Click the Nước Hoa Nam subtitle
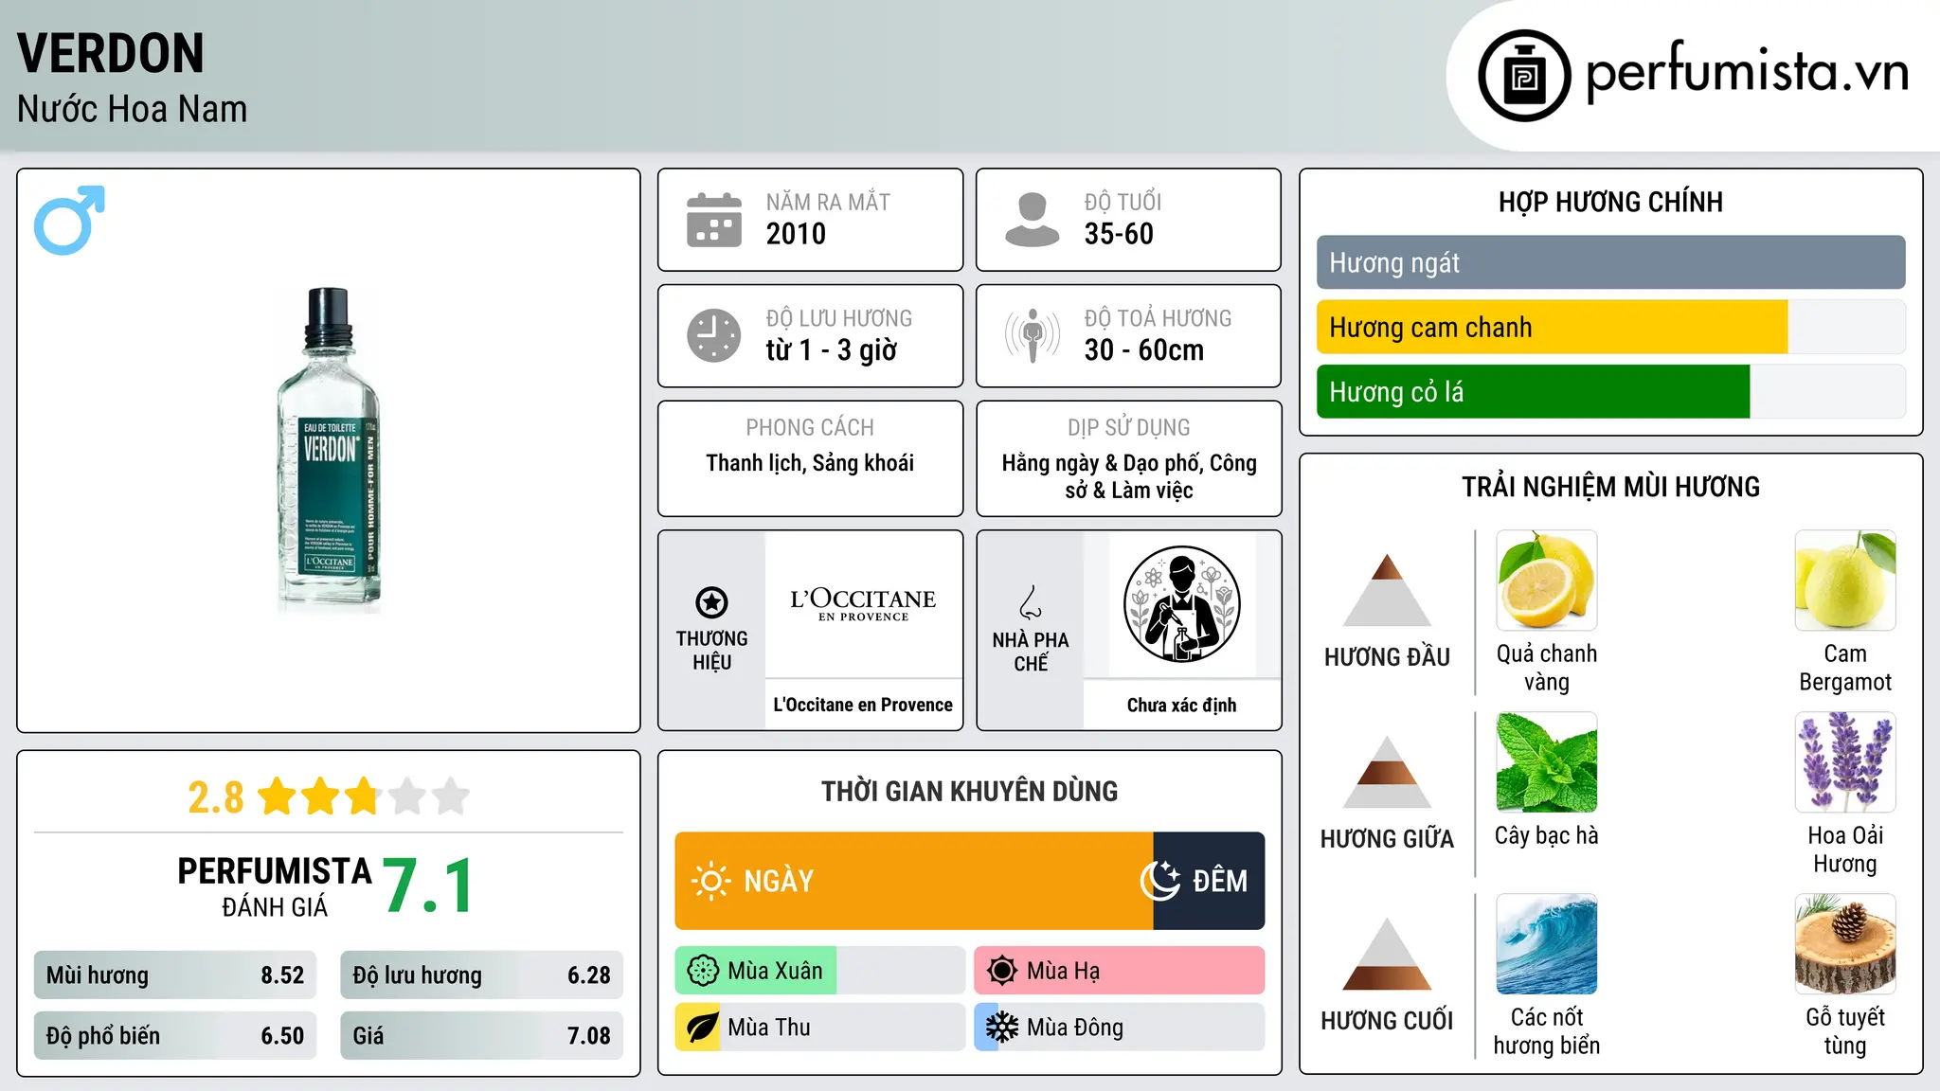 pos(133,109)
